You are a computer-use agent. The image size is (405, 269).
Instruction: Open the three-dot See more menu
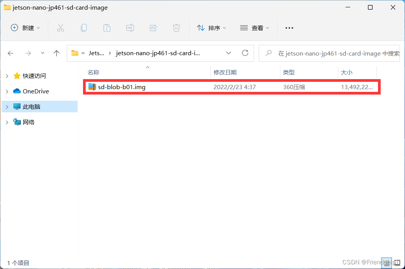click(x=289, y=28)
